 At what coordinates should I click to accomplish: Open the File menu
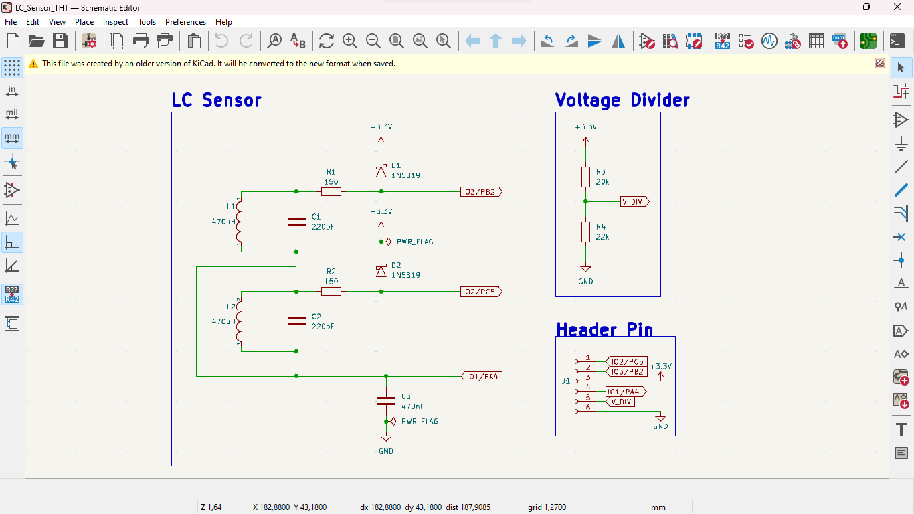11,22
